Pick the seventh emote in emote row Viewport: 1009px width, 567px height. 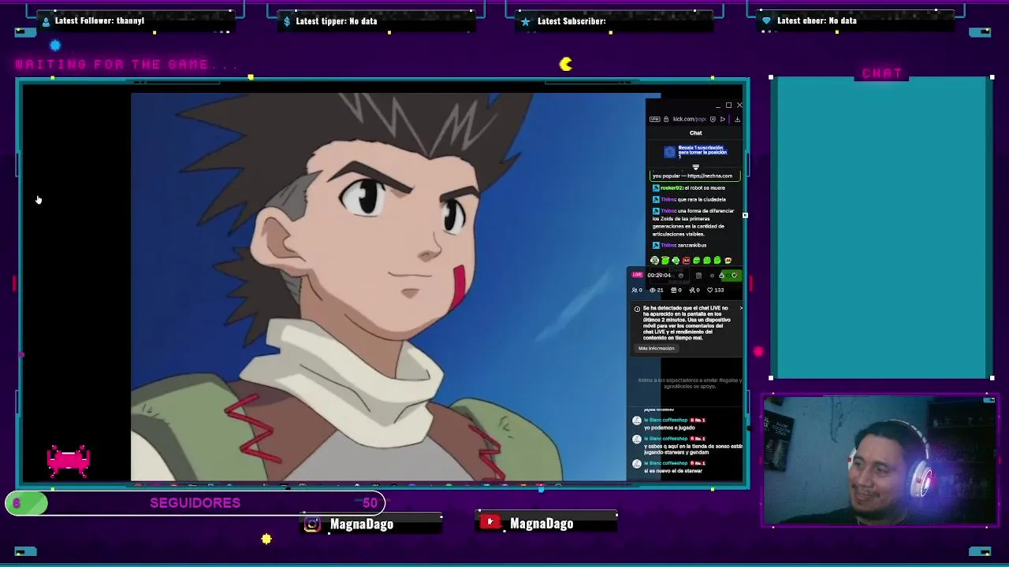(x=717, y=260)
